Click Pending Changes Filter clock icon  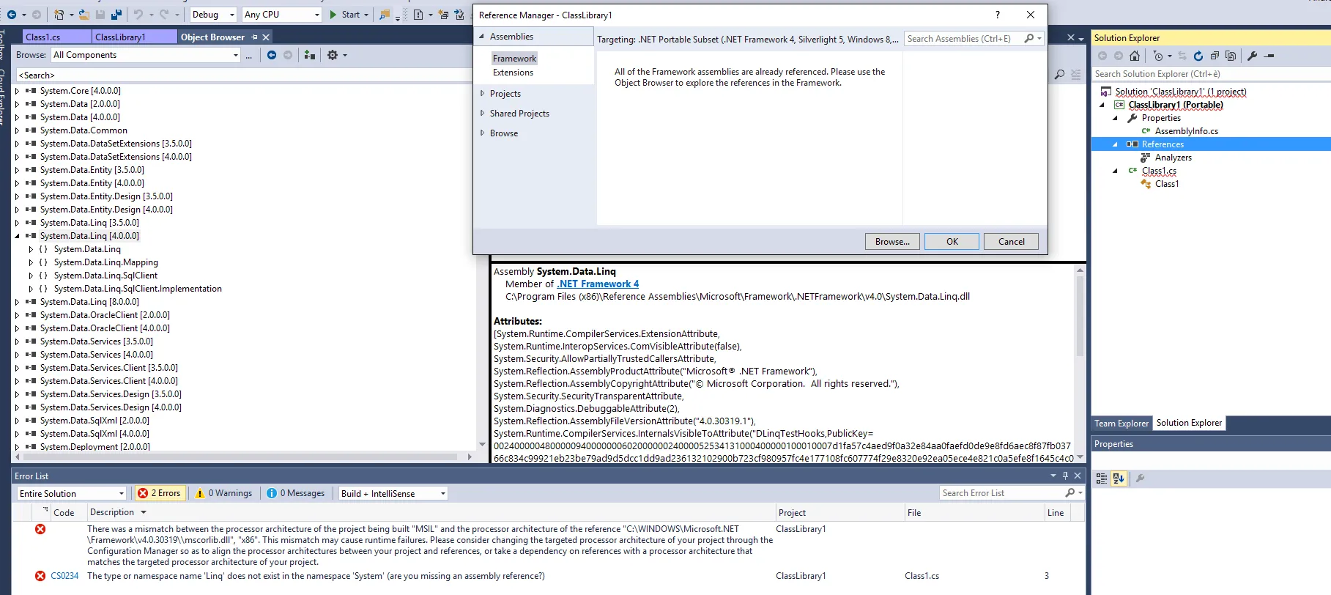[1158, 56]
